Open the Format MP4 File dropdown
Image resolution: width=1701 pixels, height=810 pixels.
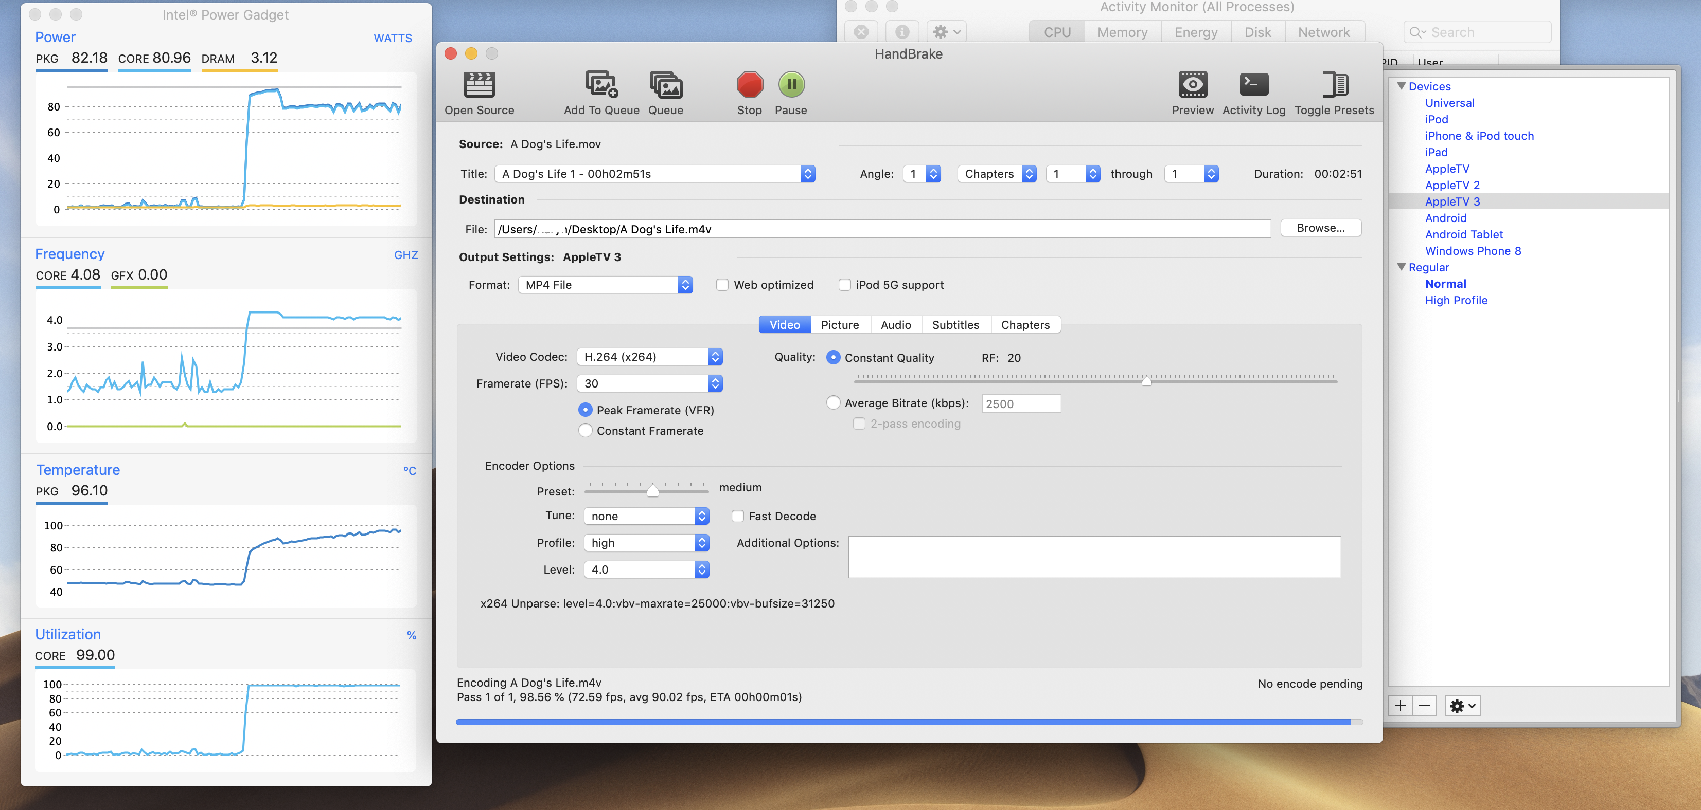point(605,285)
